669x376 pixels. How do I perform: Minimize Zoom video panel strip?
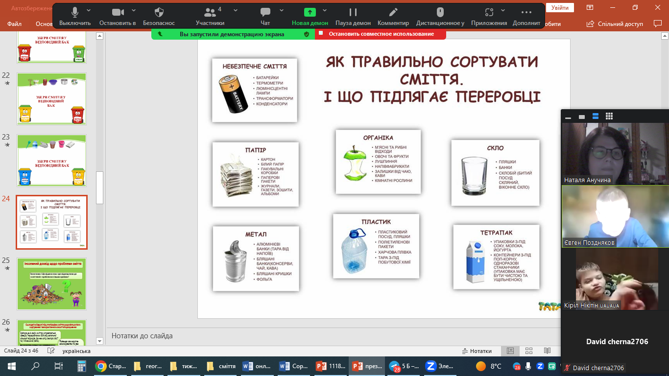point(568,117)
